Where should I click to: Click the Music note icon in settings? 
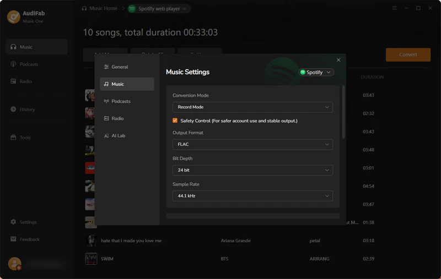[x=106, y=84]
